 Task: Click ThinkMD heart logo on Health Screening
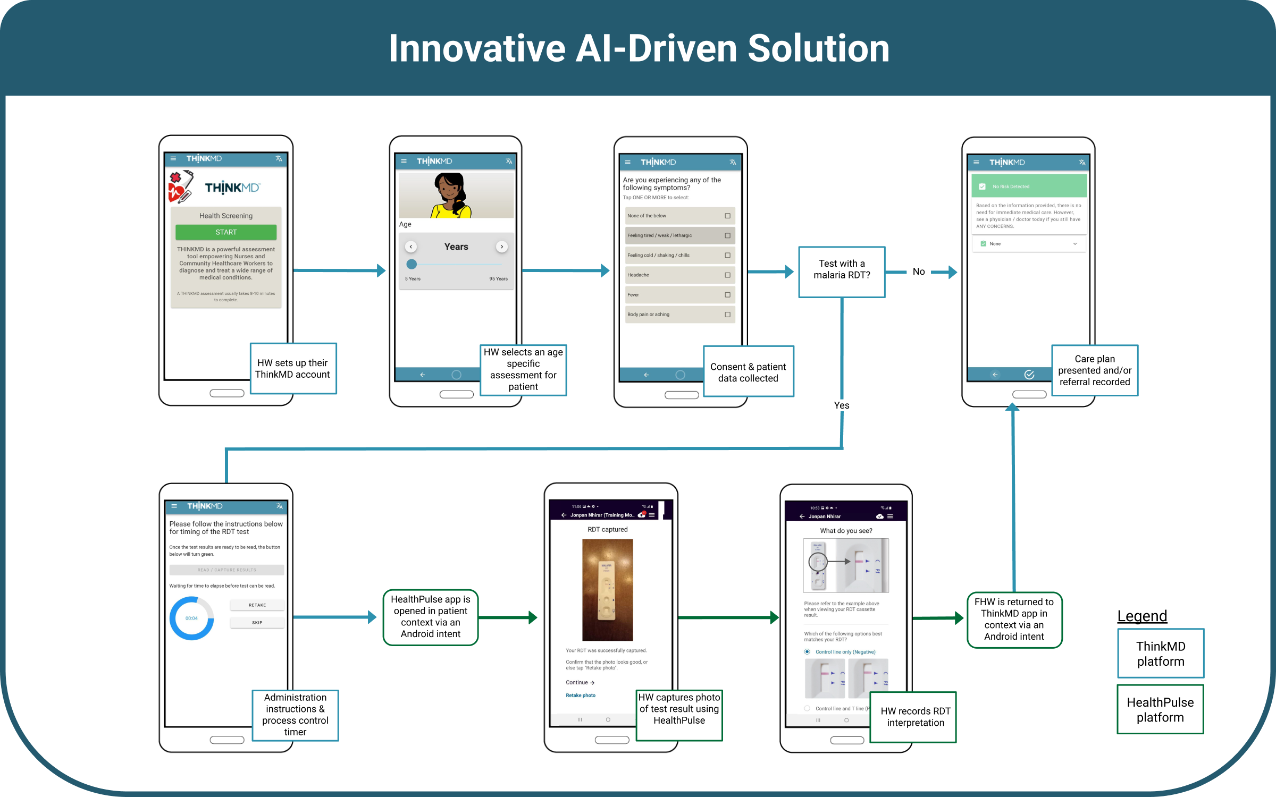(x=180, y=187)
